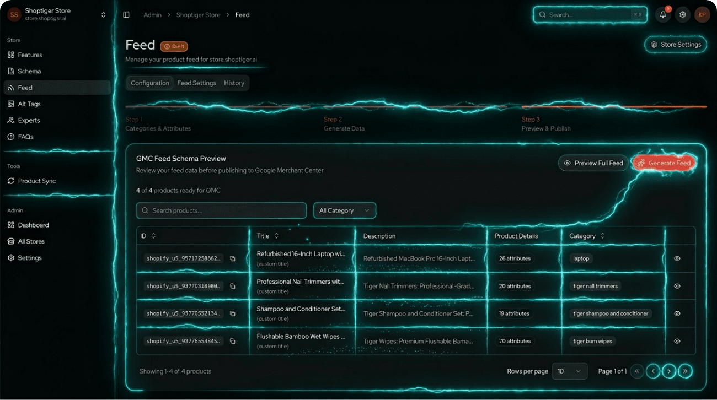Click the Refurbished 16-Inch Laptop title
The height and width of the screenshot is (400, 717).
click(301, 254)
